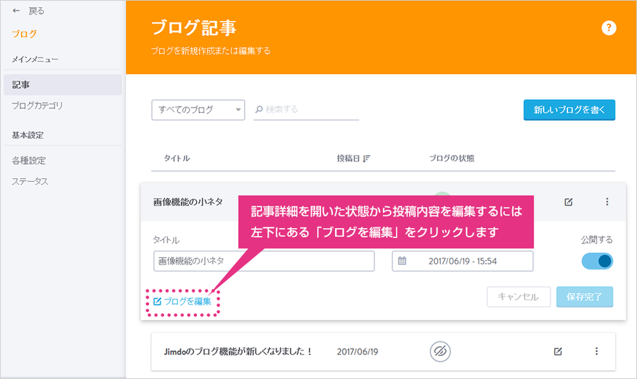Click the edit icon for 画像機能の小ネタ

click(x=569, y=201)
